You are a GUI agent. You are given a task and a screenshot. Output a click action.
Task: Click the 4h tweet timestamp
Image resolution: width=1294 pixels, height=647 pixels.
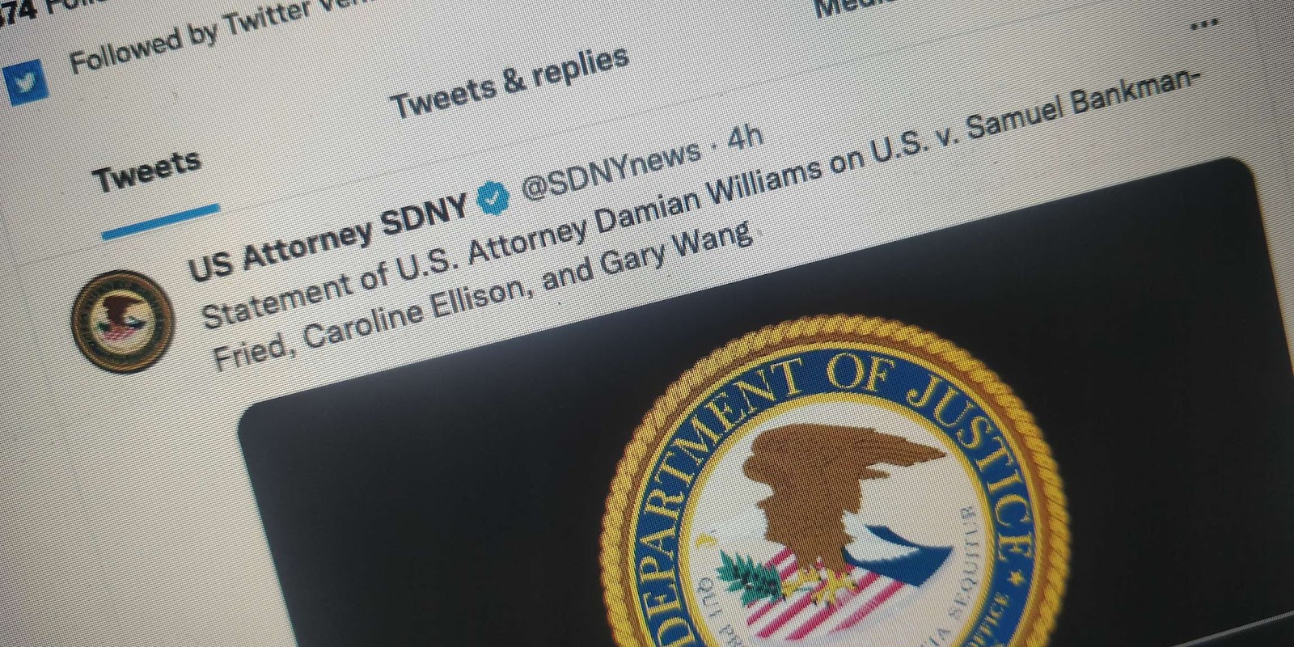(x=746, y=137)
